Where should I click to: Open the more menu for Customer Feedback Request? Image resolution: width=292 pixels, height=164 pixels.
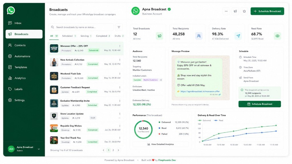pyautogui.click(x=120, y=87)
